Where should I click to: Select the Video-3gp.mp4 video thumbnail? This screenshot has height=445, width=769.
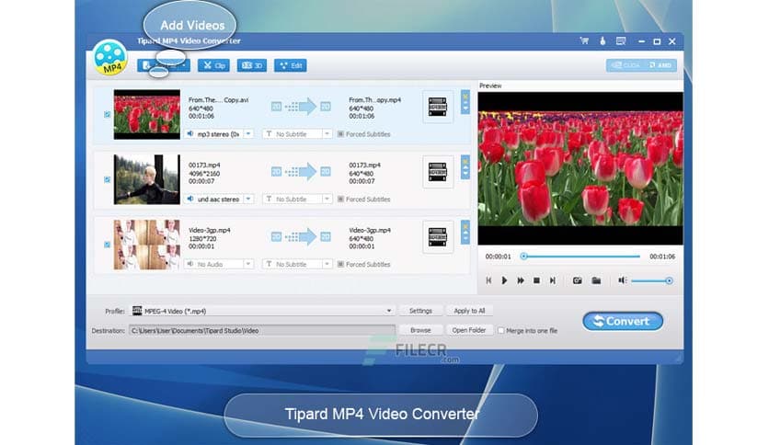click(x=146, y=245)
